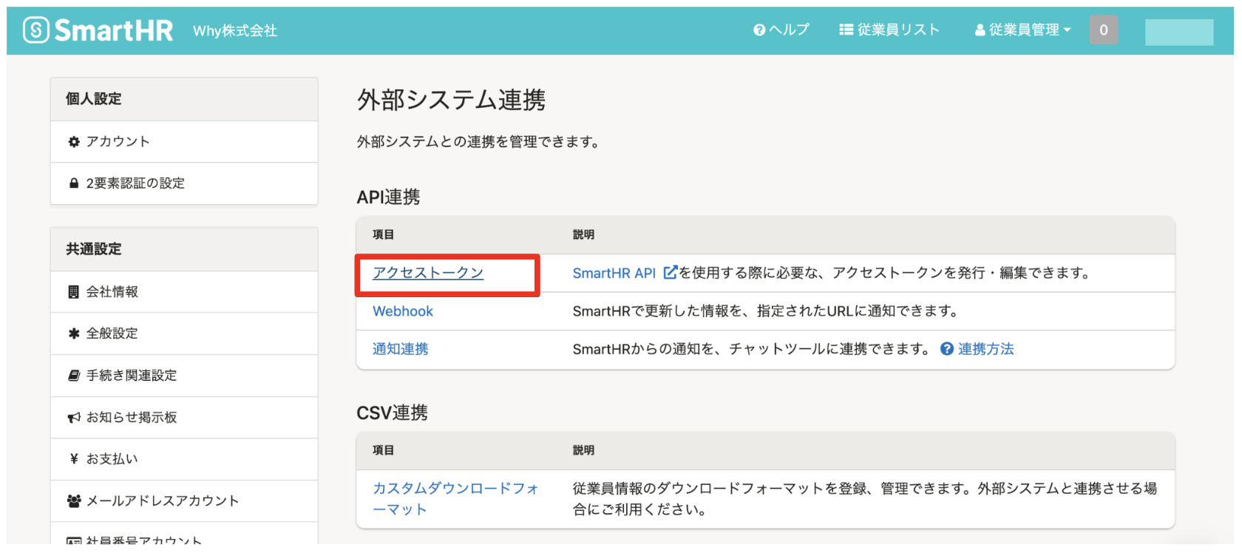Screen dimensions: 1242x553
Task: Click the CSV連携 section heading
Action: pyautogui.click(x=392, y=413)
